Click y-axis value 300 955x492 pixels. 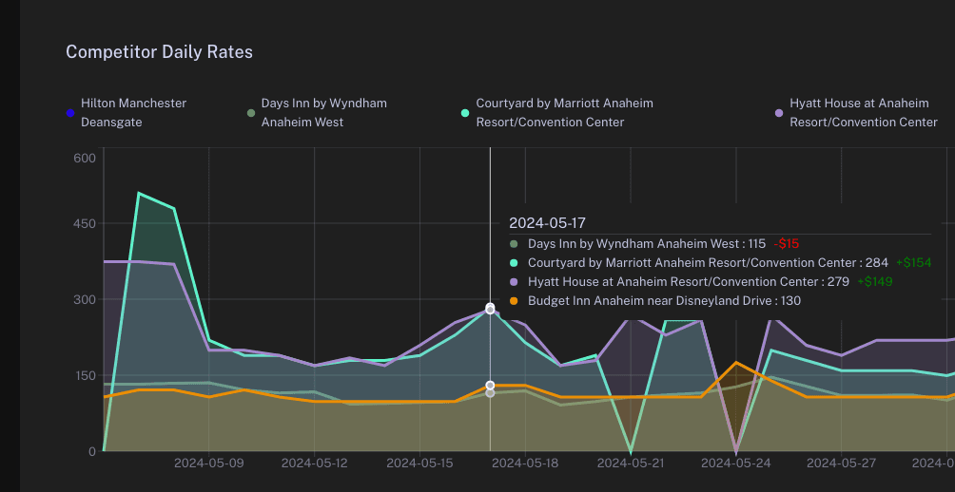pos(85,299)
